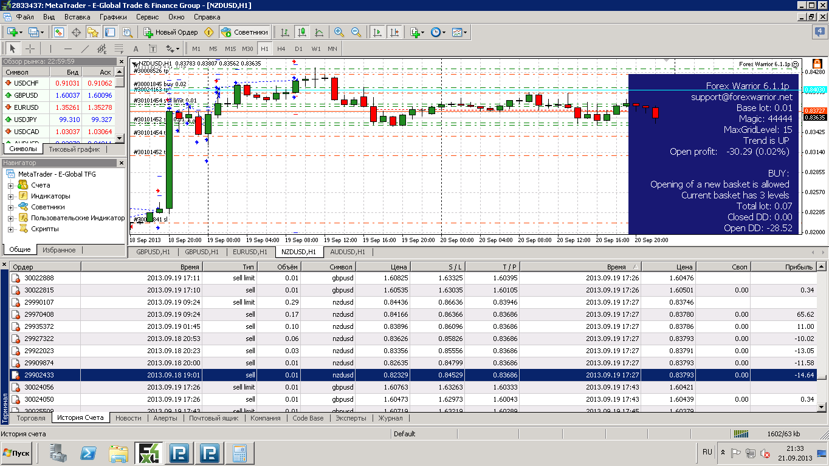Set timeframe to D1
Image resolution: width=829 pixels, height=466 pixels.
pos(298,49)
